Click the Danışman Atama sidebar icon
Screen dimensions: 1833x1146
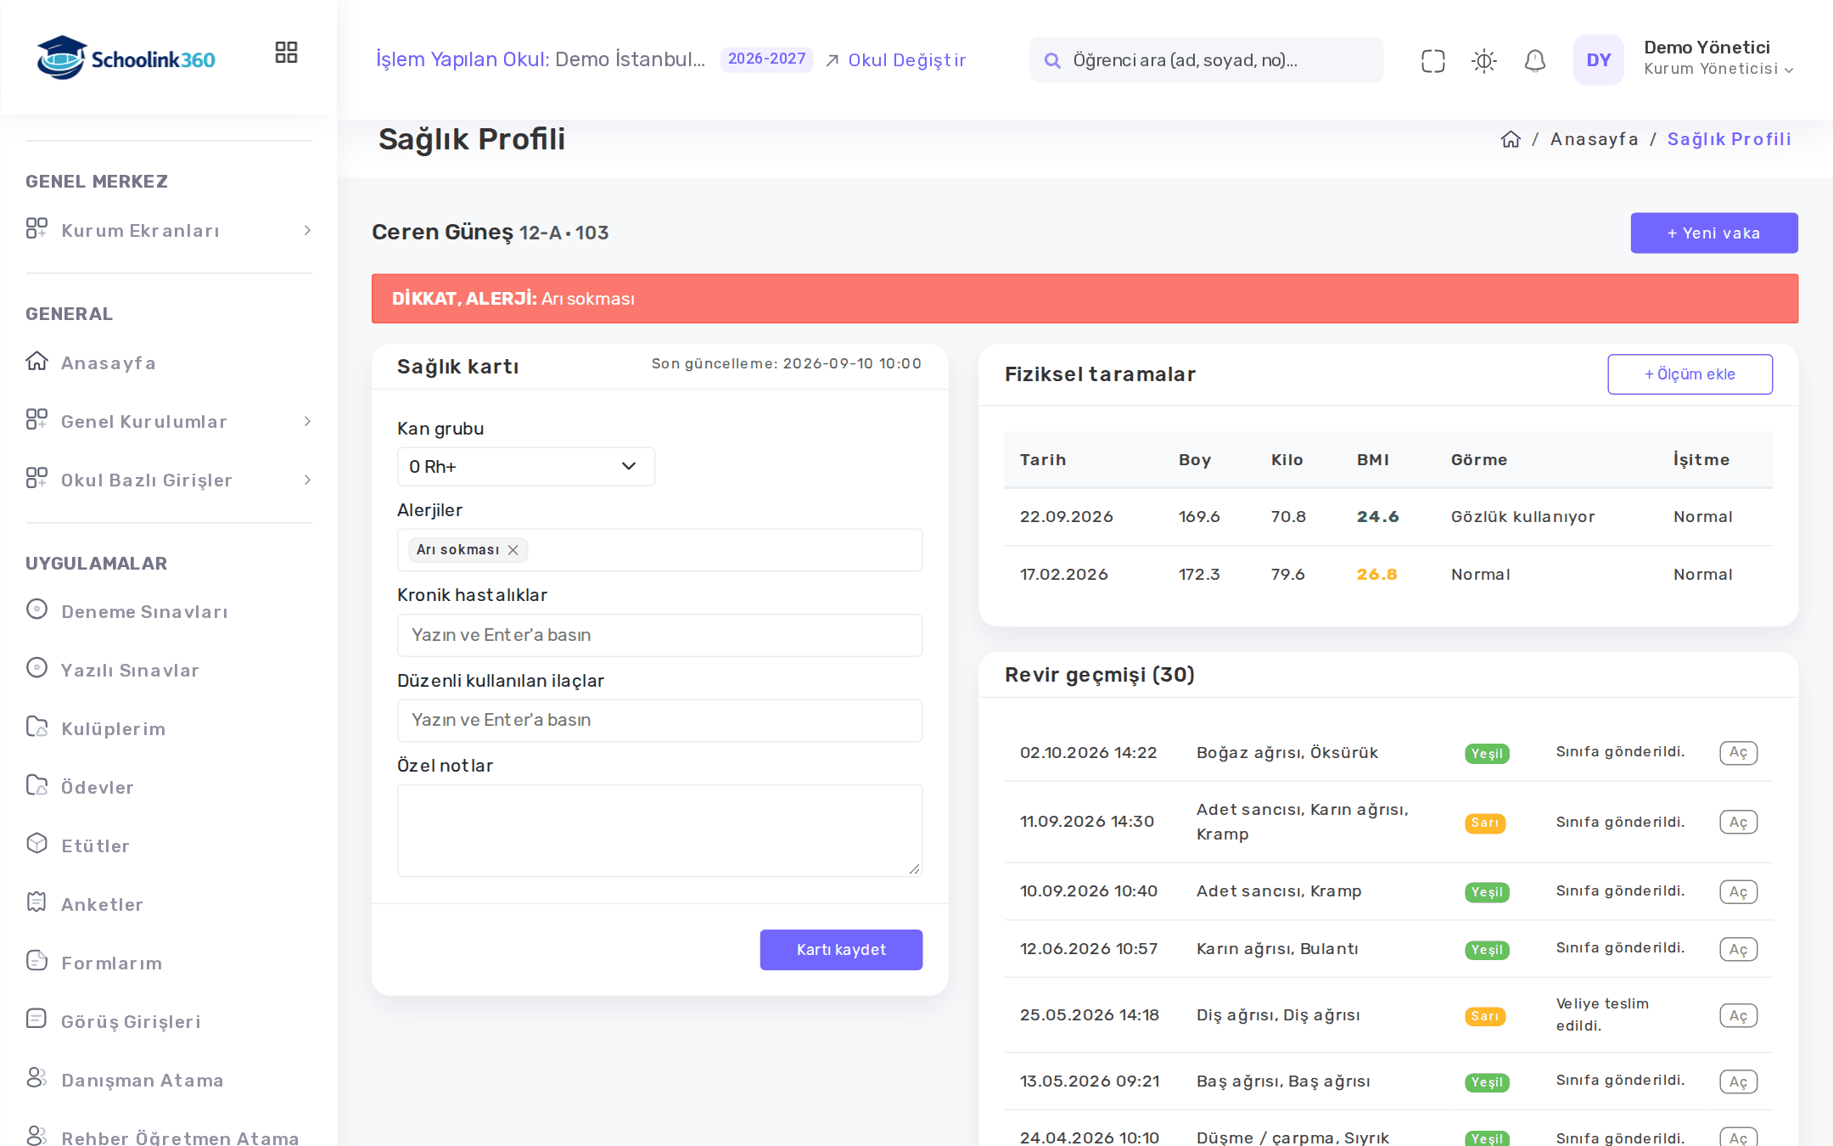pos(36,1077)
